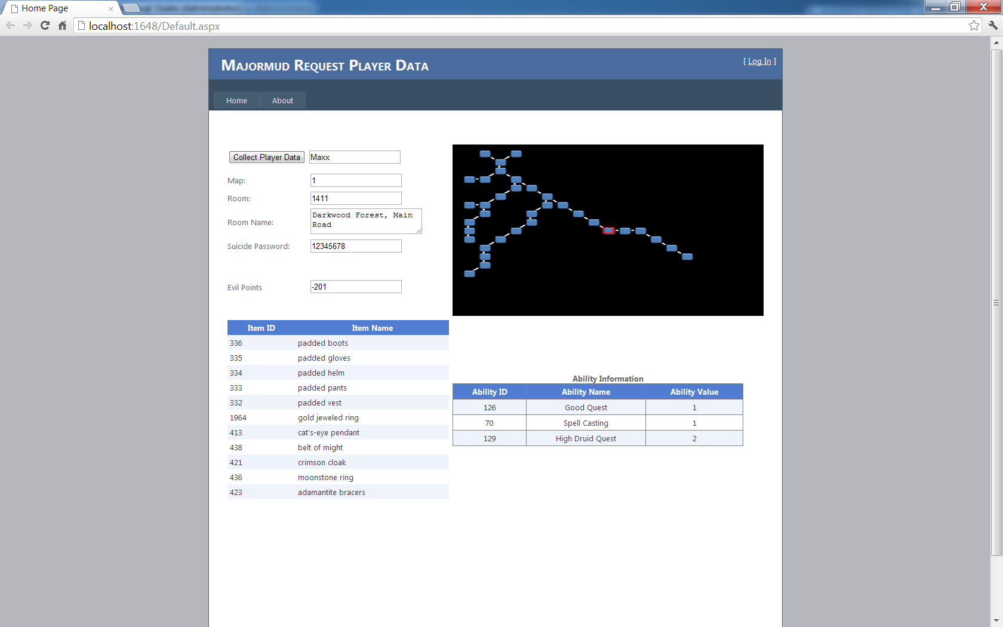
Task: Go to browser home icon
Action: (x=62, y=26)
